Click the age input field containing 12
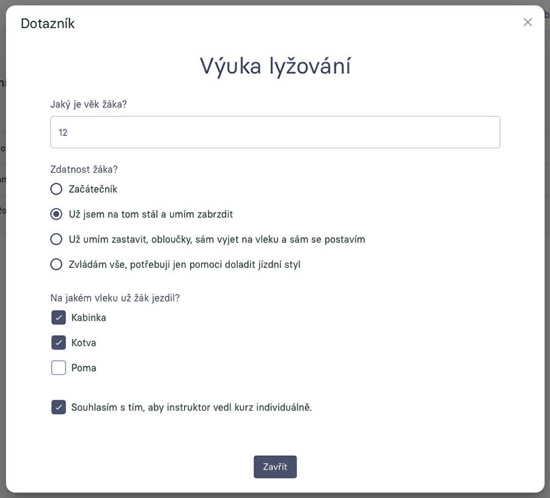 [x=275, y=132]
